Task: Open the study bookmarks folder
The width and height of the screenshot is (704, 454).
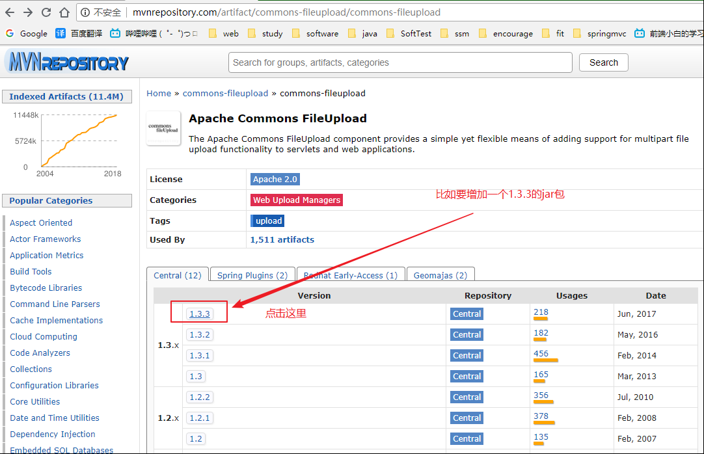Action: 265,34
